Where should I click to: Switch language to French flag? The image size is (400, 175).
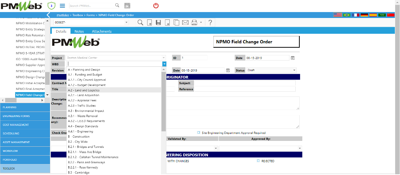[x=355, y=15]
